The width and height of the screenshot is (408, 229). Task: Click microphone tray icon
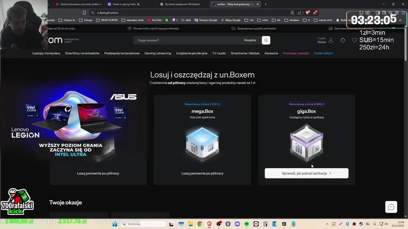375,224
